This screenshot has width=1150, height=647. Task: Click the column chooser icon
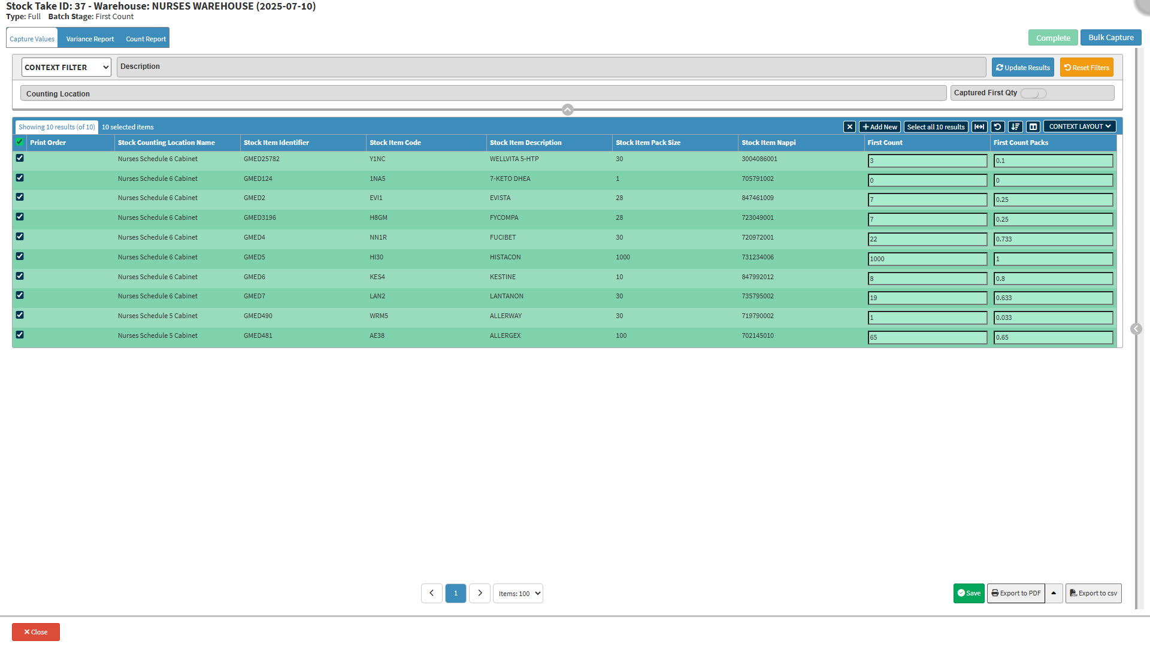click(1033, 127)
